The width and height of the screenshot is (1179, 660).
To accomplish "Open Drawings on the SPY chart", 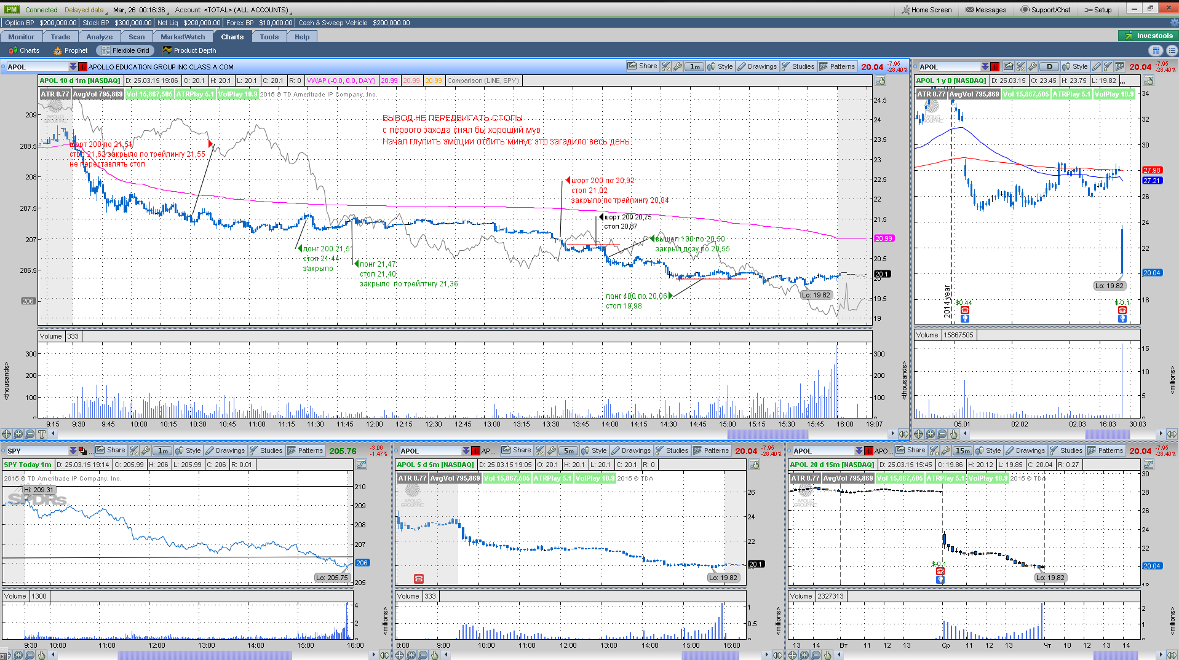I will 225,450.
